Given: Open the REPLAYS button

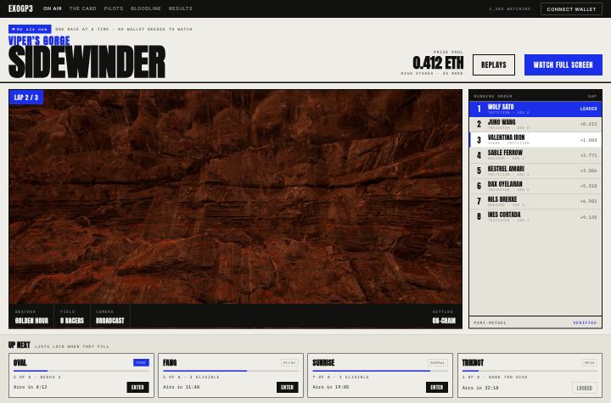Looking at the screenshot, I should click(494, 64).
